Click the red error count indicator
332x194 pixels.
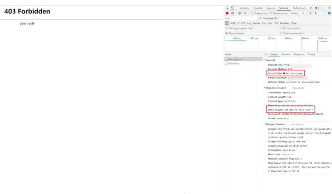(317, 8)
